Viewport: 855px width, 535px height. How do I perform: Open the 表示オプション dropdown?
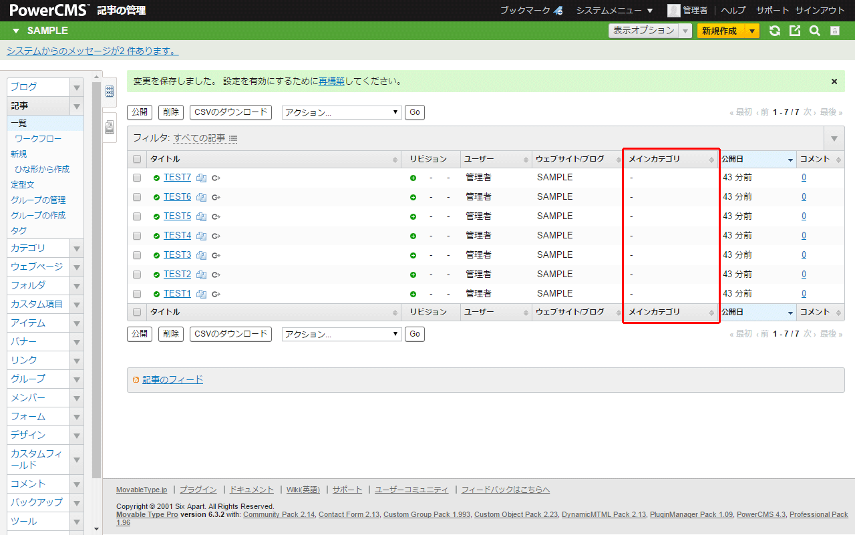coord(650,31)
